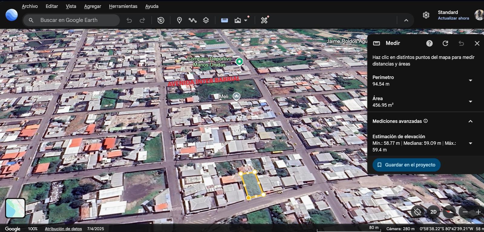Open the Vista menu
Screen dimensions: 484x232
pos(71,6)
